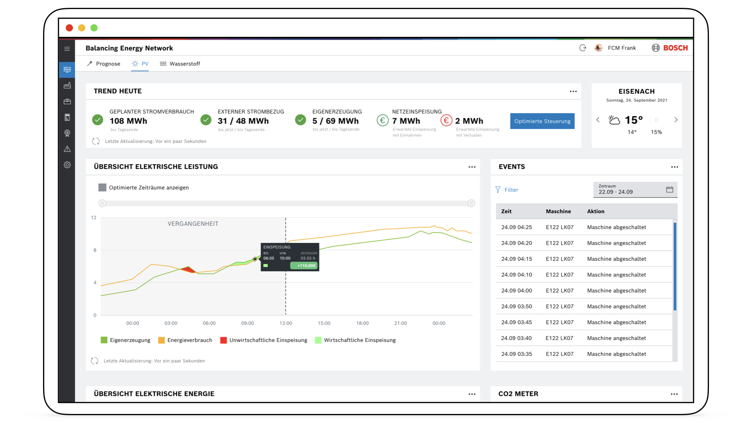This screenshot has height=423, width=752.
Task: Open the settings gear in the sidebar
Action: click(67, 165)
